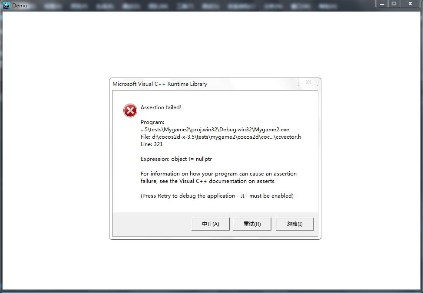Close the Visual C++ Runtime Library dialog
The image size is (423, 293).
(x=308, y=82)
